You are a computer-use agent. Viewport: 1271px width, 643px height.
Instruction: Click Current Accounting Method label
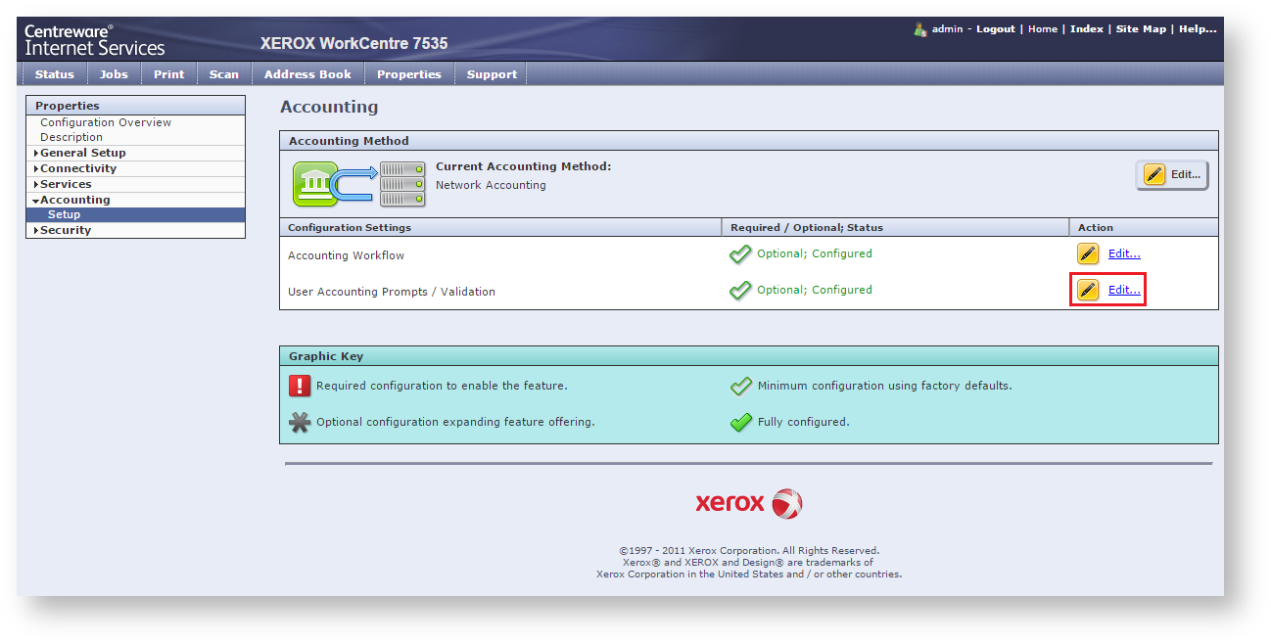pyautogui.click(x=523, y=166)
